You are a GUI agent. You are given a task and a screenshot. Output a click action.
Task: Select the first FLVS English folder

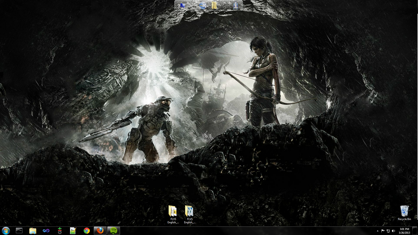173,214
